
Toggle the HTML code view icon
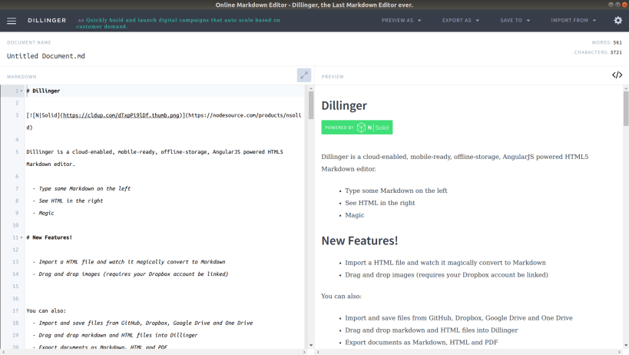click(617, 75)
